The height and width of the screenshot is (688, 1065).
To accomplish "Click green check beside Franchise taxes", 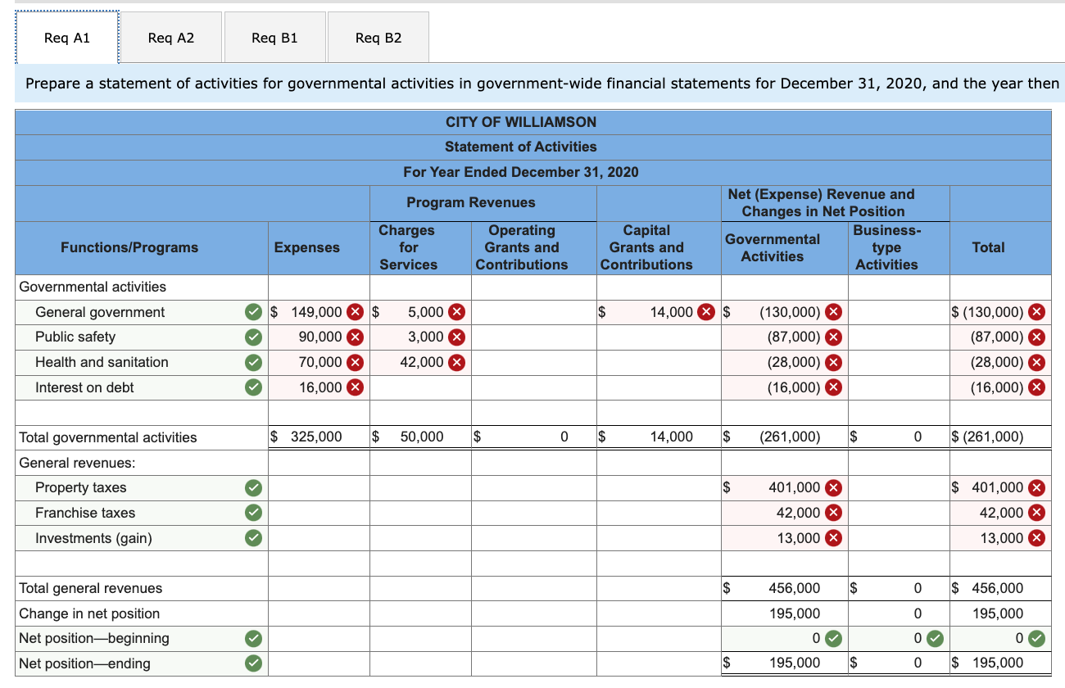I will coord(254,513).
